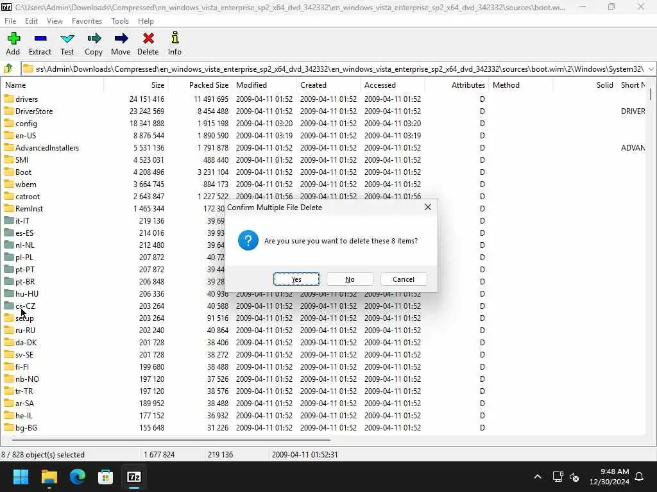Select the nb-NO folder row
This screenshot has height=492, width=657.
coord(323,379)
